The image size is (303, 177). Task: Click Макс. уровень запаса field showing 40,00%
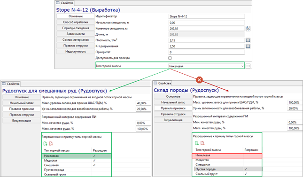pyautogui.click(x=143, y=103)
